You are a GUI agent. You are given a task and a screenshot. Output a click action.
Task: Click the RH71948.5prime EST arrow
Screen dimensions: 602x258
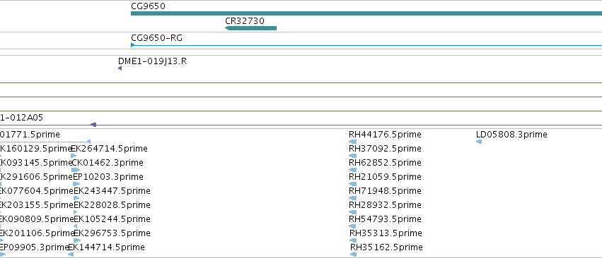[x=352, y=198]
